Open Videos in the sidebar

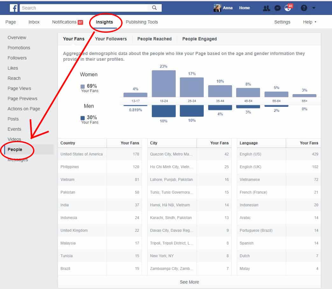(x=14, y=139)
